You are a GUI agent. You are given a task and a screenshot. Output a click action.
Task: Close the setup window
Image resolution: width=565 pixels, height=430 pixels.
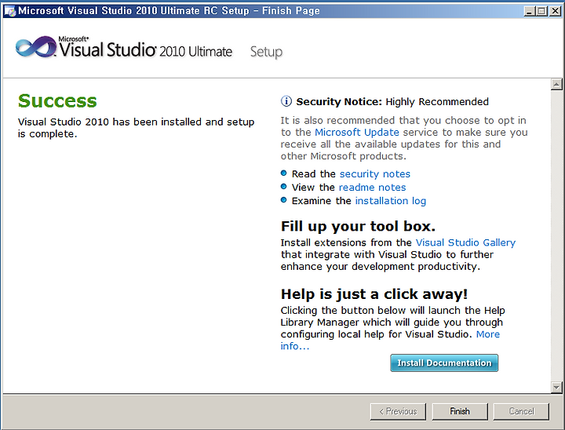(x=555, y=11)
